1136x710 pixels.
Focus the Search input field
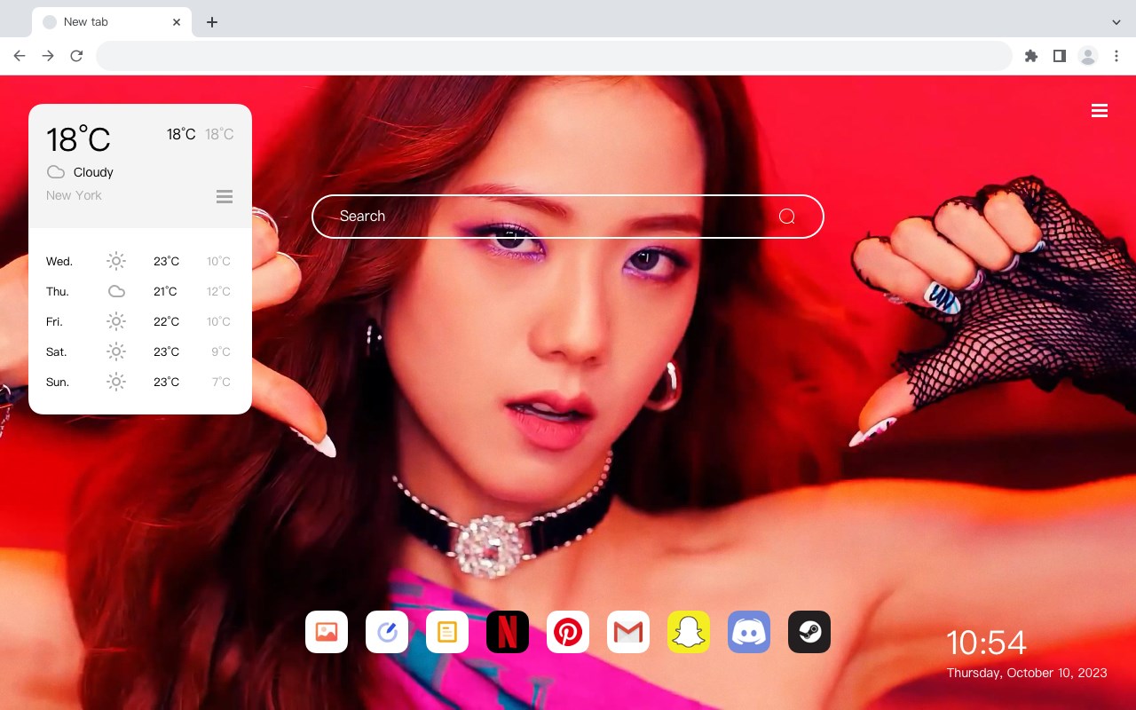click(568, 217)
